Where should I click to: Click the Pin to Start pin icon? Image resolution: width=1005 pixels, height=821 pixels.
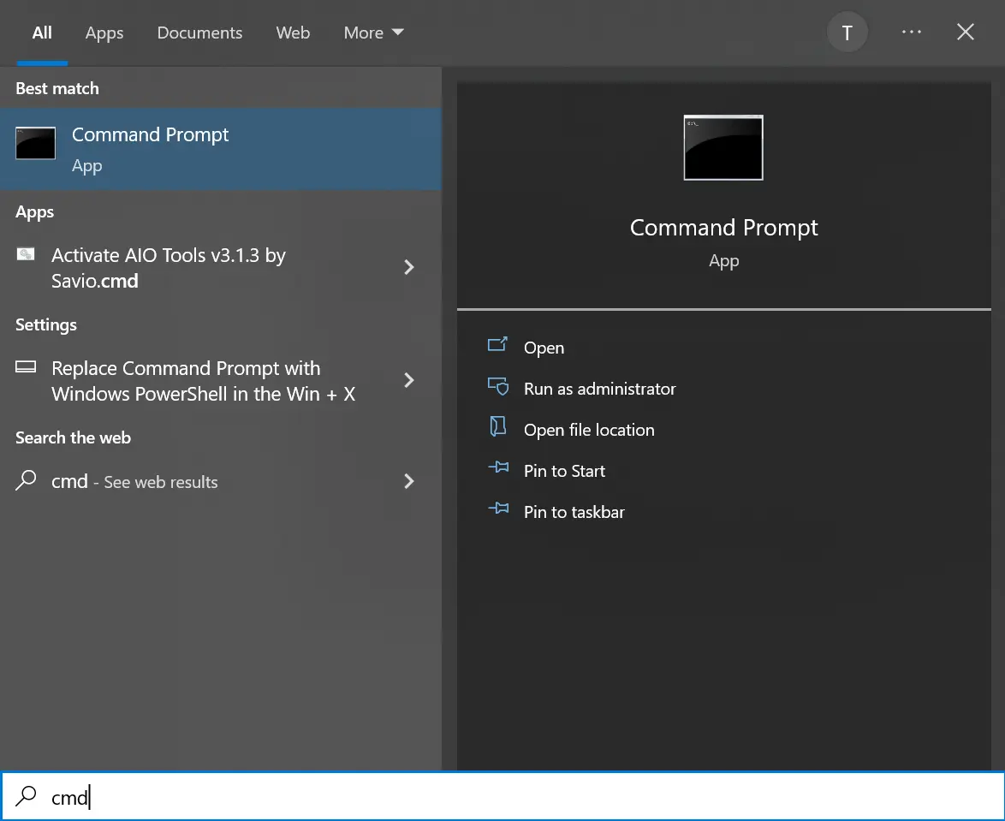coord(498,468)
